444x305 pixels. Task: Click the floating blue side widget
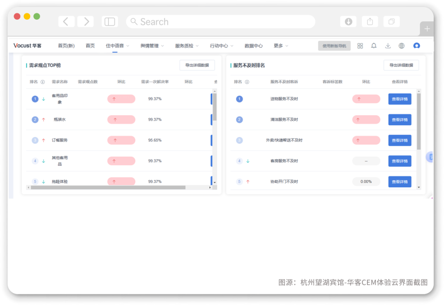[430, 157]
